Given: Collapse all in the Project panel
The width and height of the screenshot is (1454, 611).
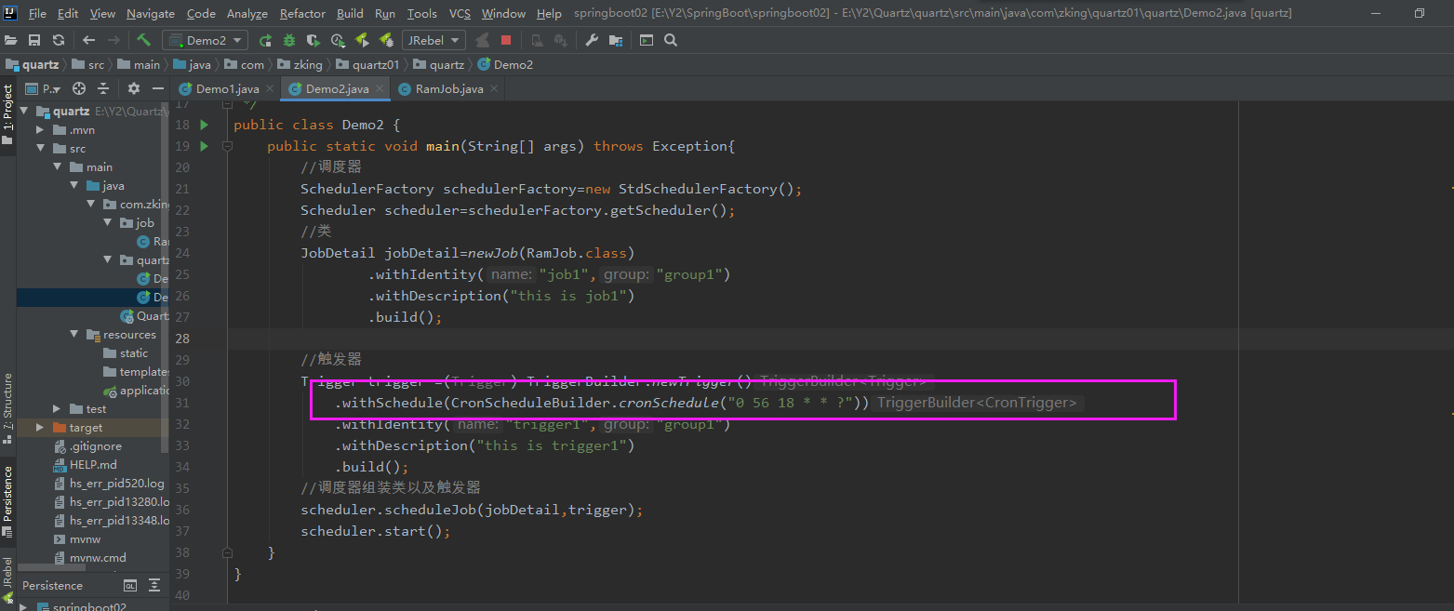Looking at the screenshot, I should (x=103, y=88).
